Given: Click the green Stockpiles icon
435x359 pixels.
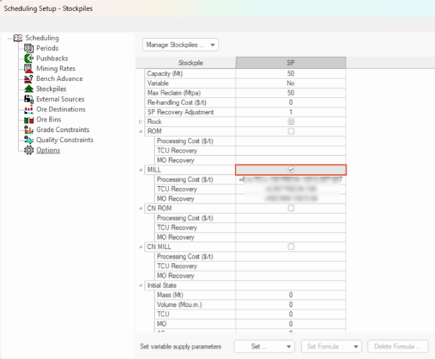Looking at the screenshot, I should [29, 89].
